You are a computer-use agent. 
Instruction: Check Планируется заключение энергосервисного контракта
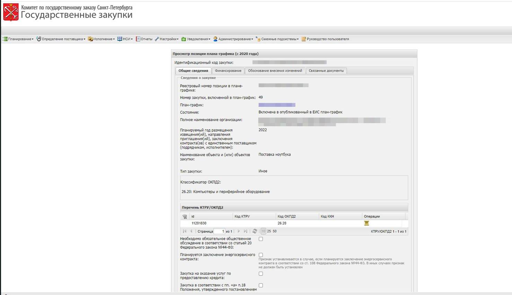click(261, 255)
